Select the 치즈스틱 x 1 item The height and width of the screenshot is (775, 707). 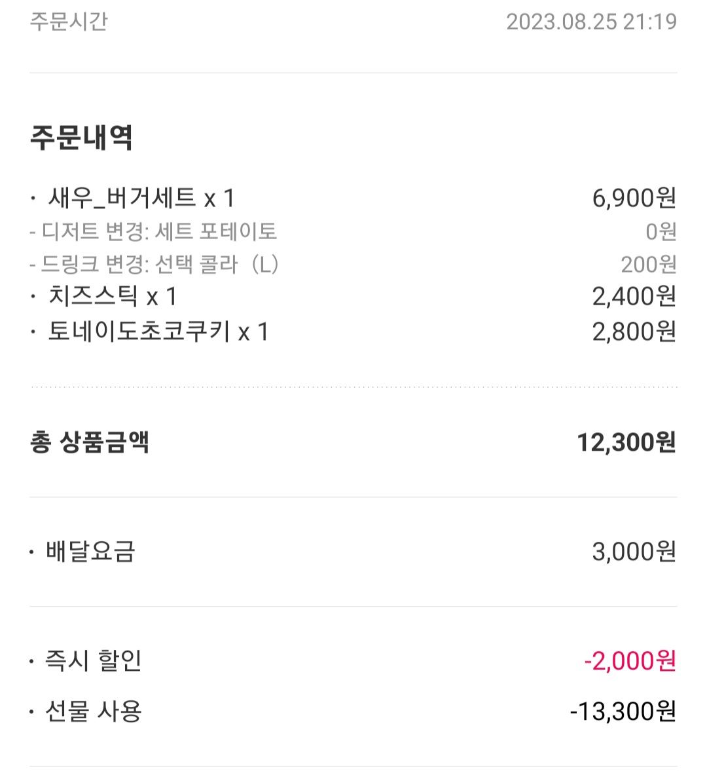(x=112, y=296)
